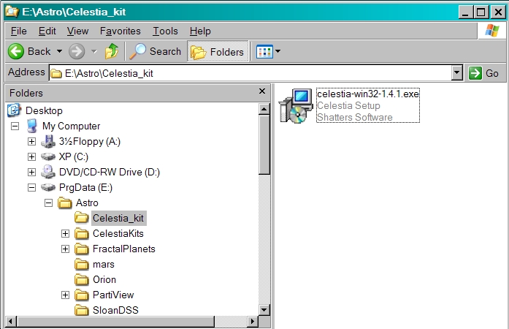Open the File menu
Screen dimensions: 509x329
pos(18,31)
